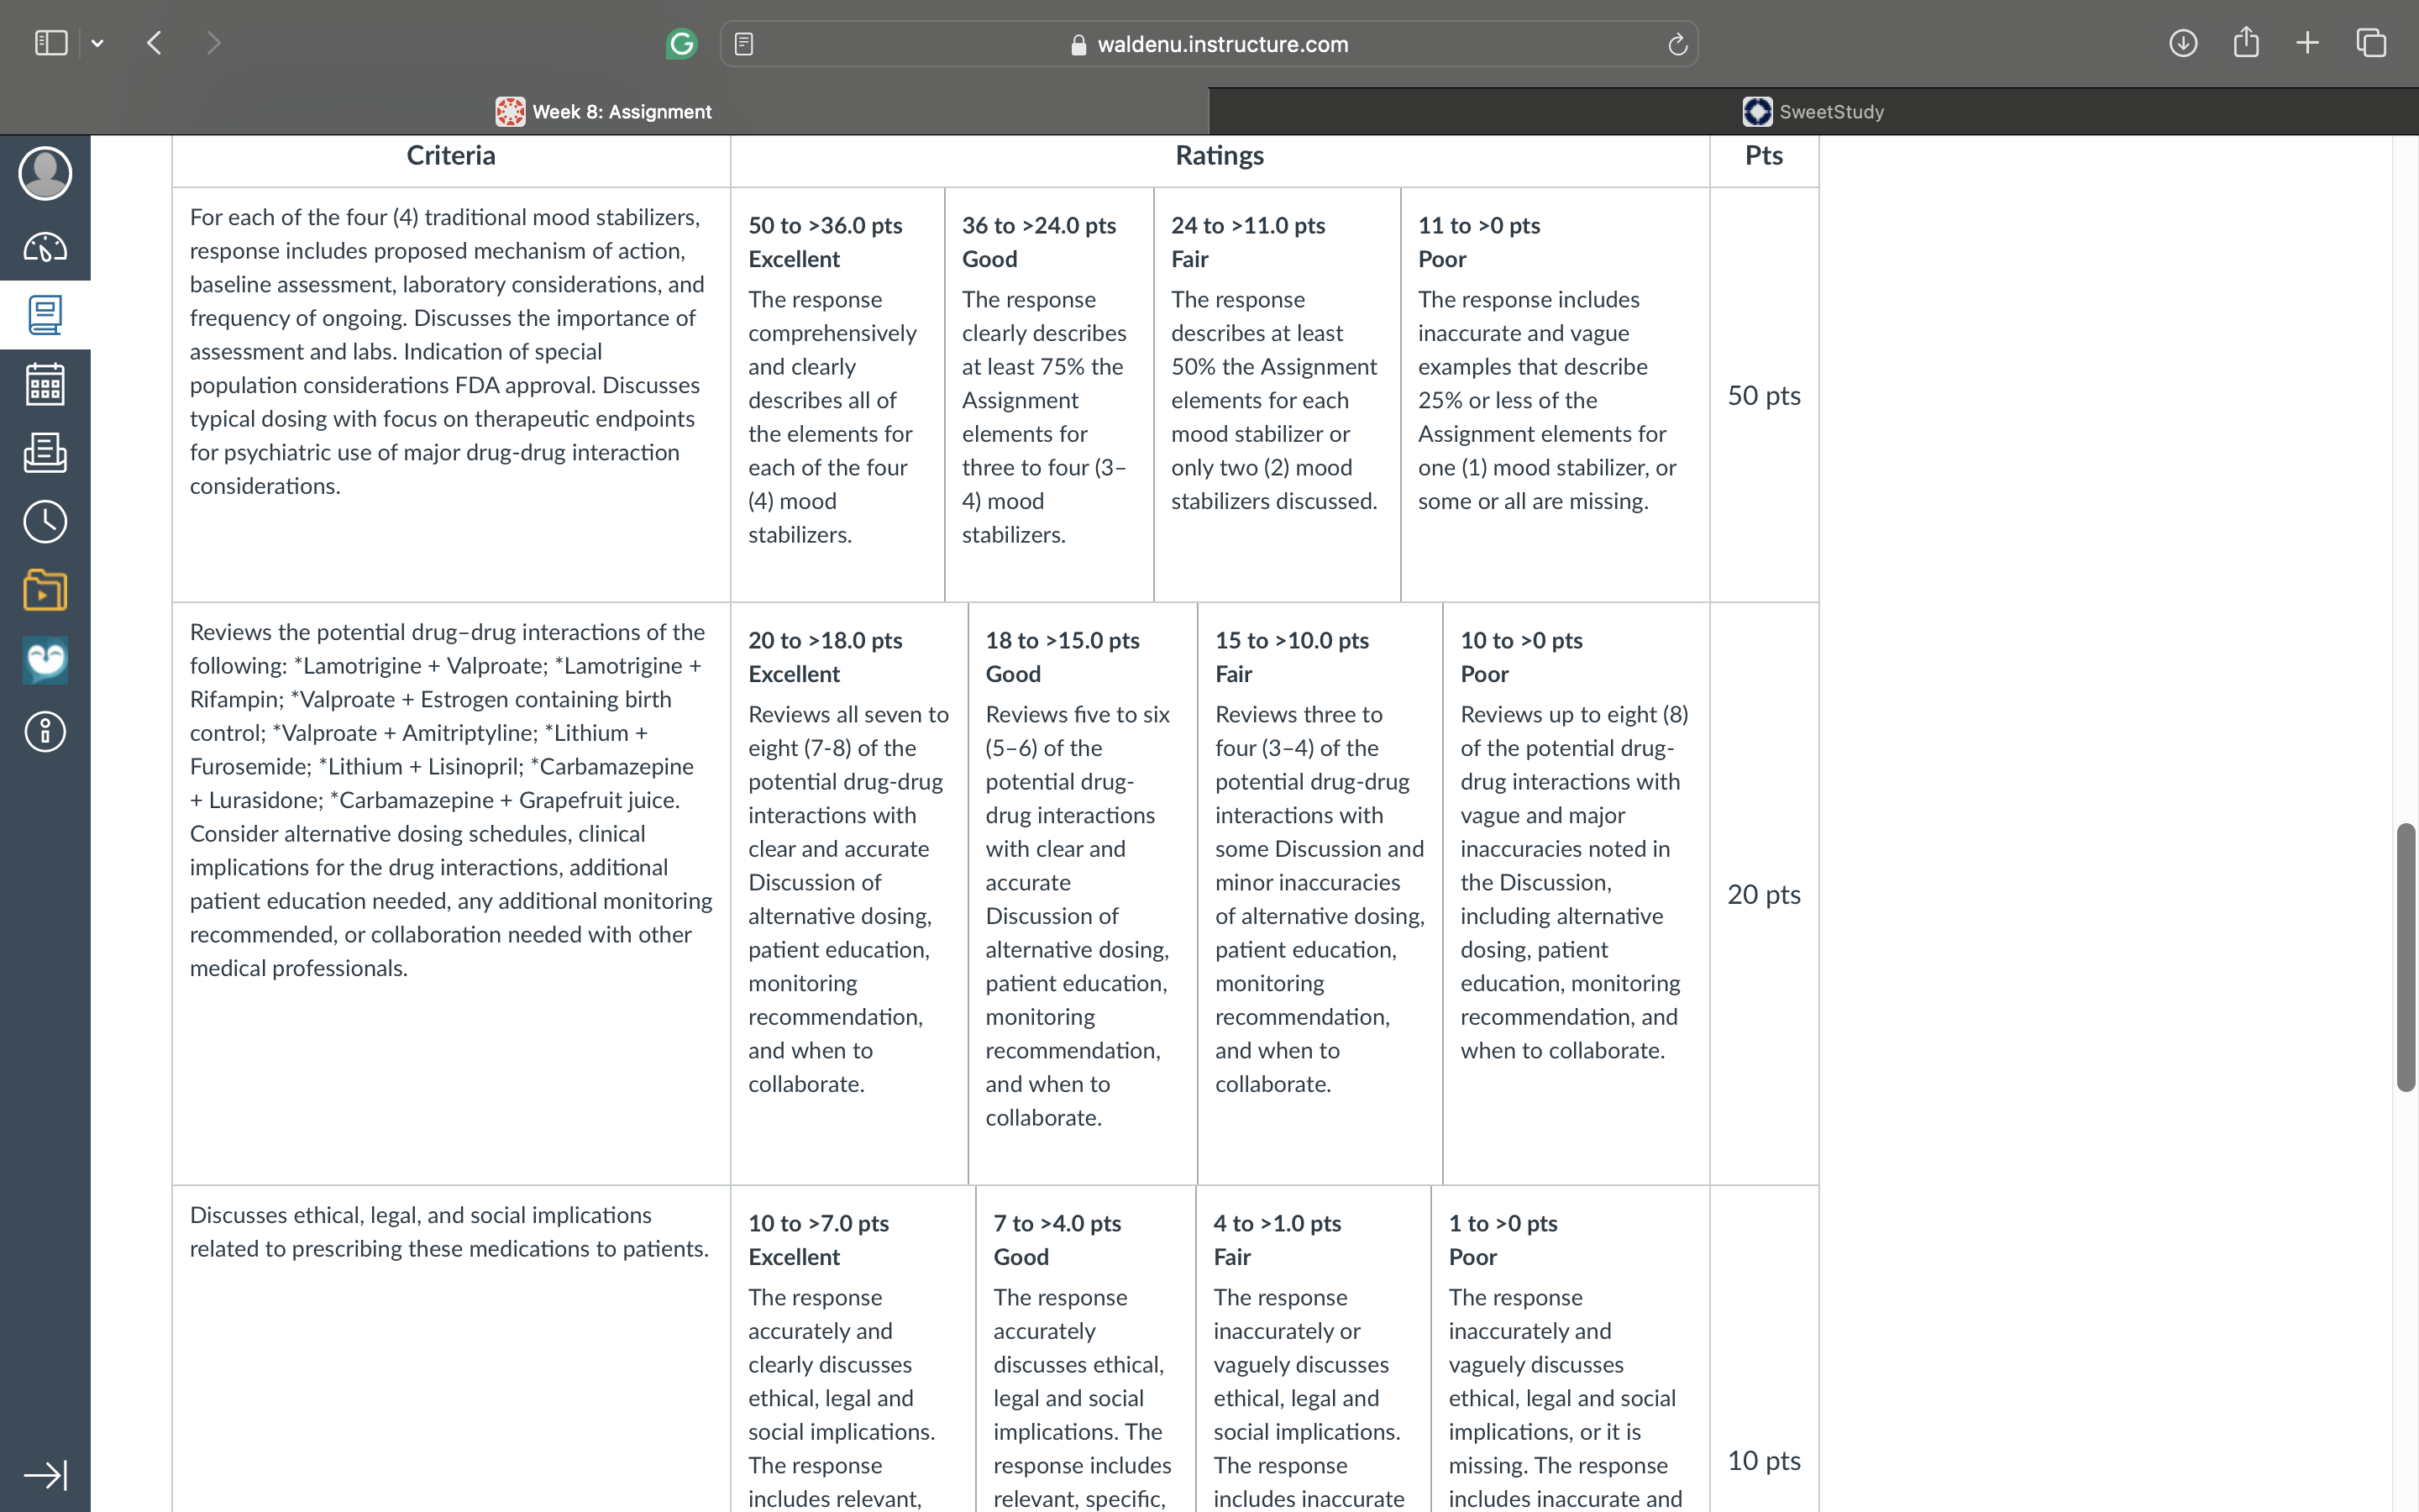Show Reader view from the address bar
The width and height of the screenshot is (2419, 1512).
pos(743,44)
